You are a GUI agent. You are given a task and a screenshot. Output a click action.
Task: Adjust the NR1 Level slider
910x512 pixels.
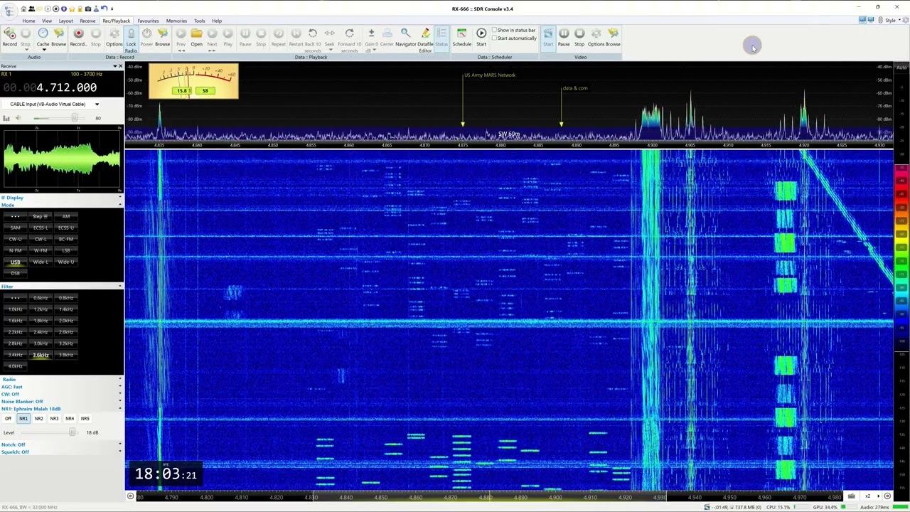coord(72,432)
